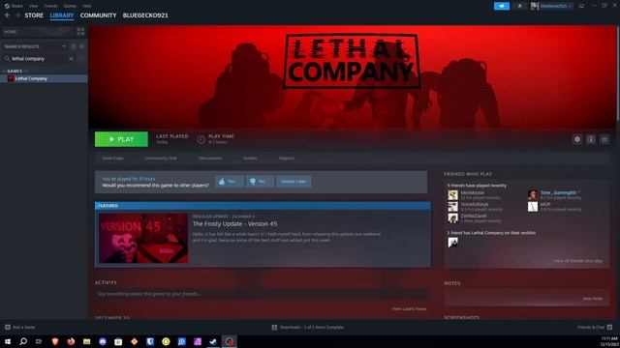Open the game settings gear
This screenshot has width=620, height=348.
coord(577,139)
